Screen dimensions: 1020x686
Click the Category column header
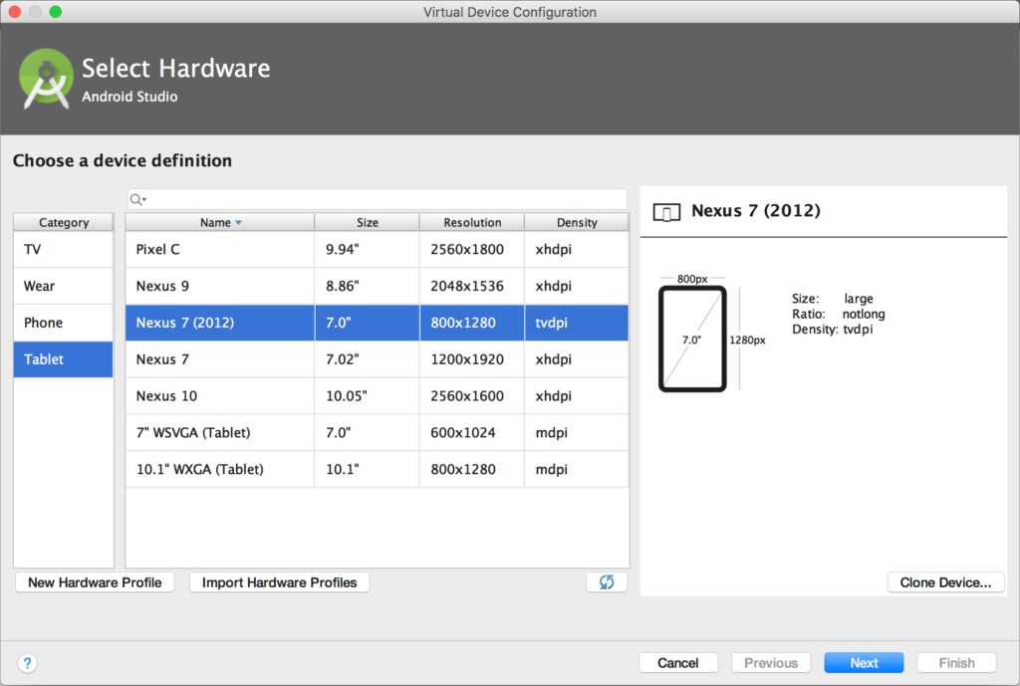(63, 222)
